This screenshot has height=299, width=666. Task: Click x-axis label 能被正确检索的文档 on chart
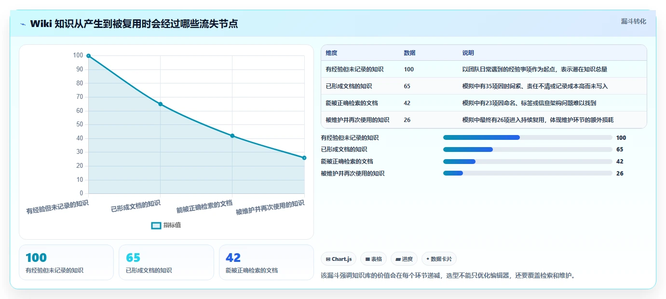pyautogui.click(x=204, y=206)
